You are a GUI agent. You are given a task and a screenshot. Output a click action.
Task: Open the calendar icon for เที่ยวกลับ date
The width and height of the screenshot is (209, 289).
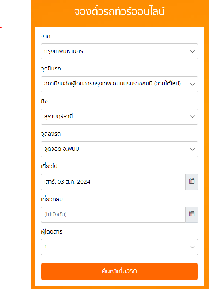(x=192, y=214)
